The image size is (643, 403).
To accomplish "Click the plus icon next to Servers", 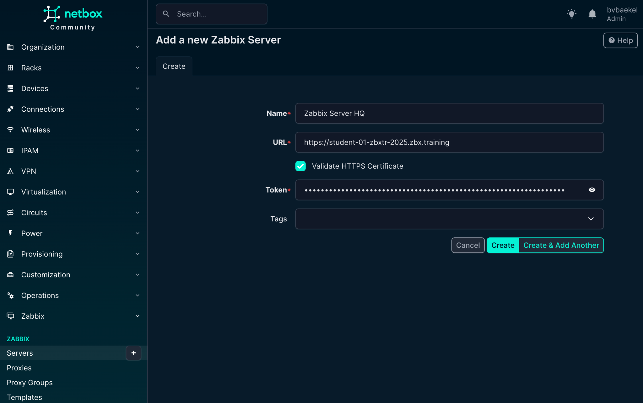I will tap(133, 353).
